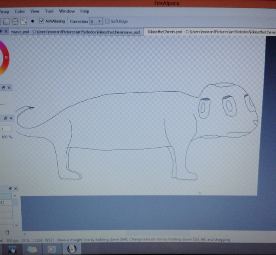This screenshot has width=276, height=255.
Task: Delete layer with the trash icon
Action: [x=7, y=233]
